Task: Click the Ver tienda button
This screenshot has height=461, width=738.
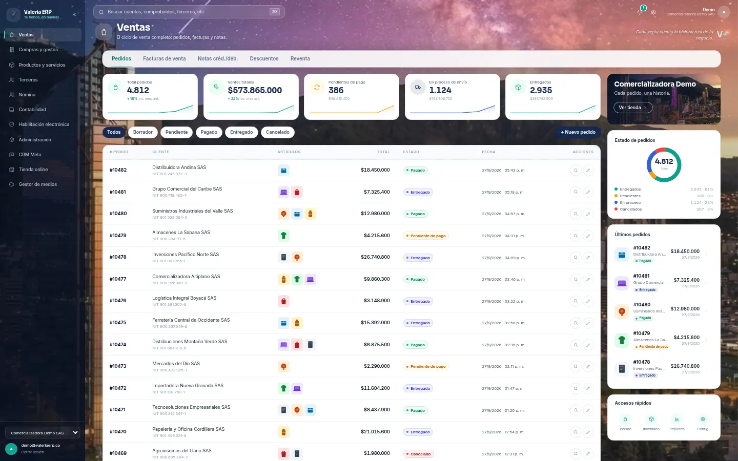Action: coord(633,108)
